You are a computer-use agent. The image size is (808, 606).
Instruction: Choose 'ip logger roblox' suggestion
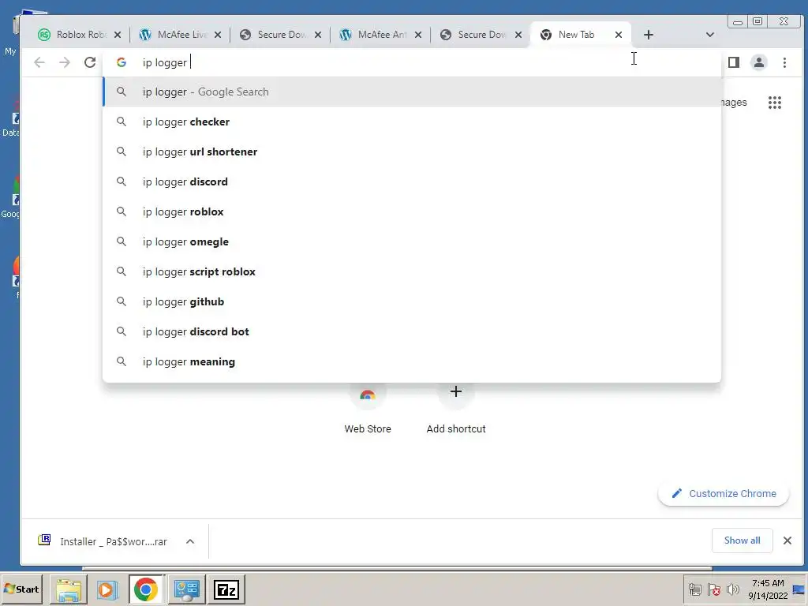point(412,211)
